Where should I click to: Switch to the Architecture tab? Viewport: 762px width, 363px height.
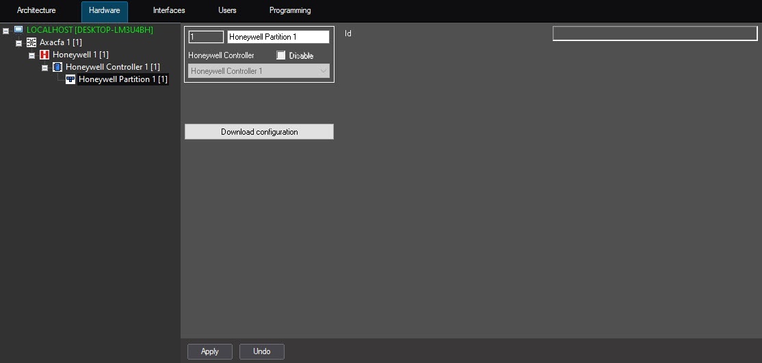coord(36,10)
